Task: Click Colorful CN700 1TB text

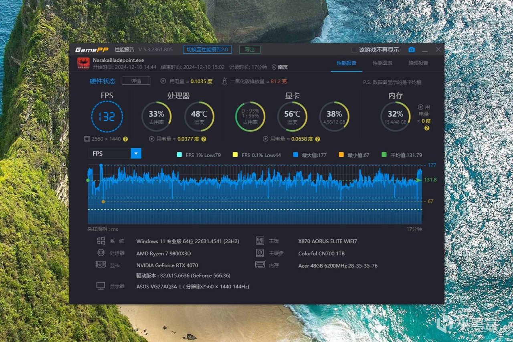Action: click(321, 253)
